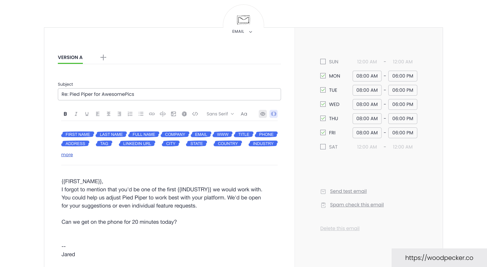Toggle bold formatting in the editor toolbar
Screen dimensions: 487x267
66,114
